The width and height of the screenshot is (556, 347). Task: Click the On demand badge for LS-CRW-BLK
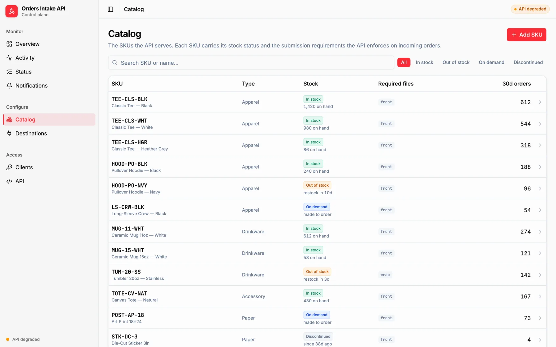317,207
